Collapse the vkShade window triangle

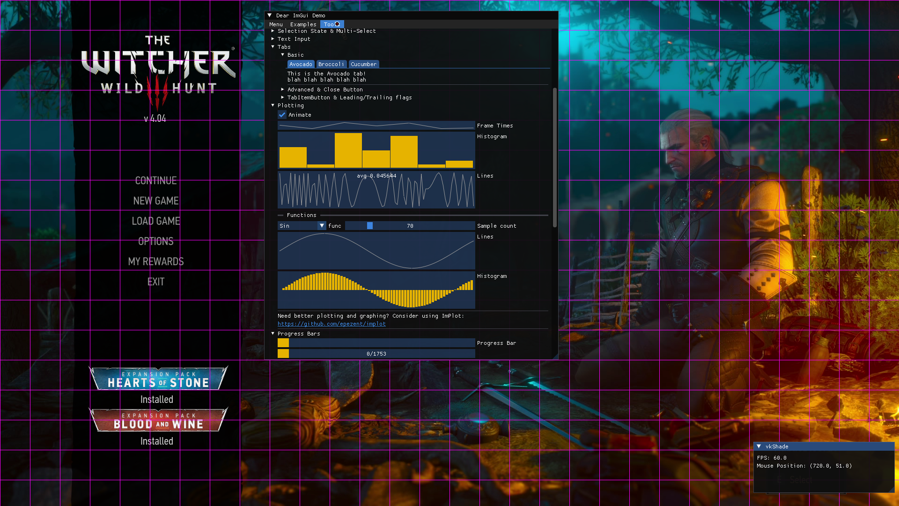point(759,446)
